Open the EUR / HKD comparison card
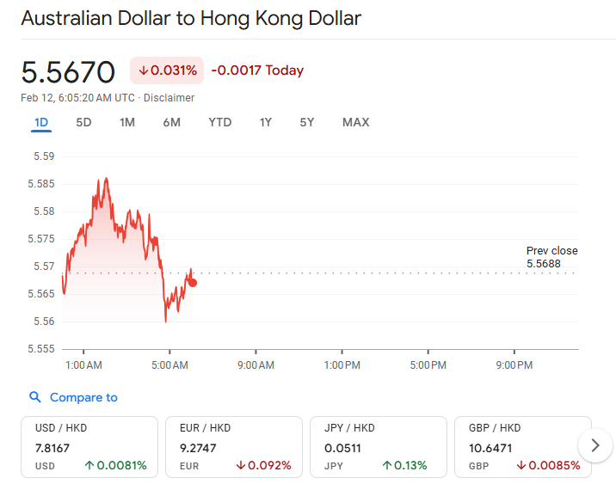Screen dimensions: 616x484 [234, 446]
